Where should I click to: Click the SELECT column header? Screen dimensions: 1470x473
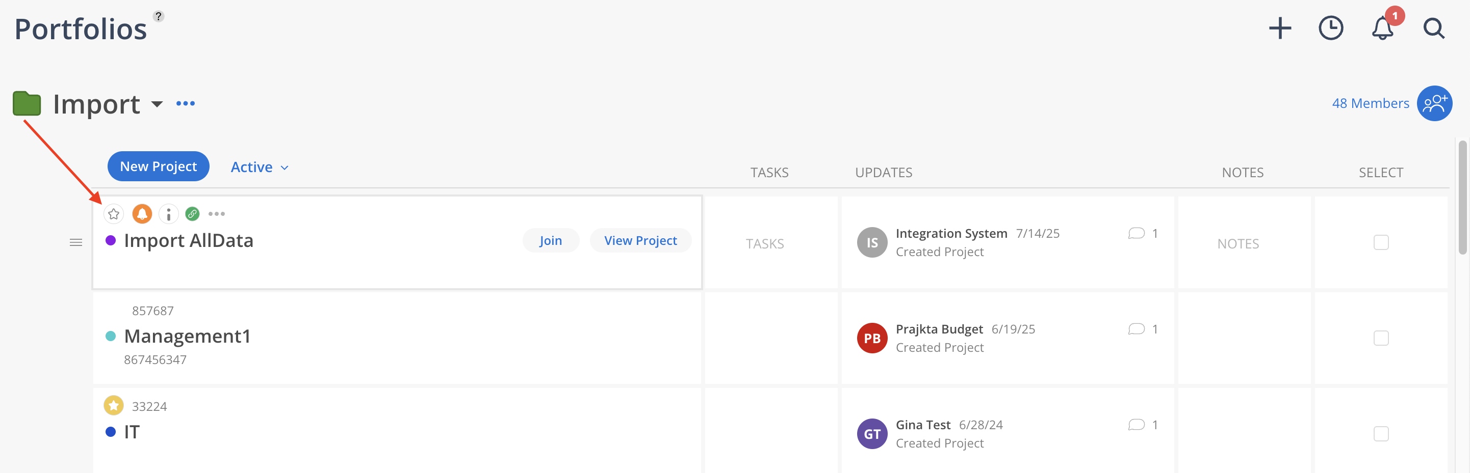coord(1380,172)
